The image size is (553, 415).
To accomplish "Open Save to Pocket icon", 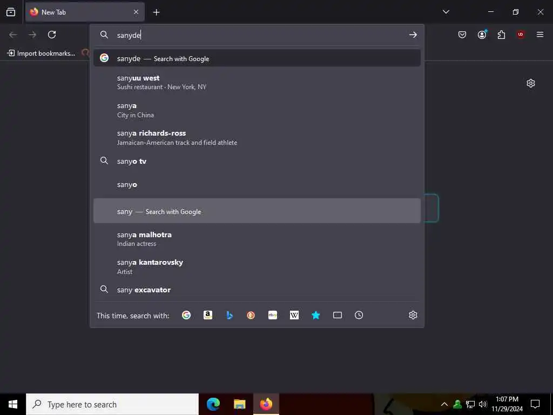I will [462, 35].
